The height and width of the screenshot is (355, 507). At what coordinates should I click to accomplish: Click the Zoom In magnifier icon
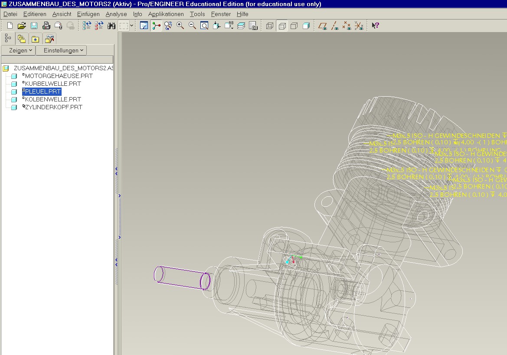180,26
